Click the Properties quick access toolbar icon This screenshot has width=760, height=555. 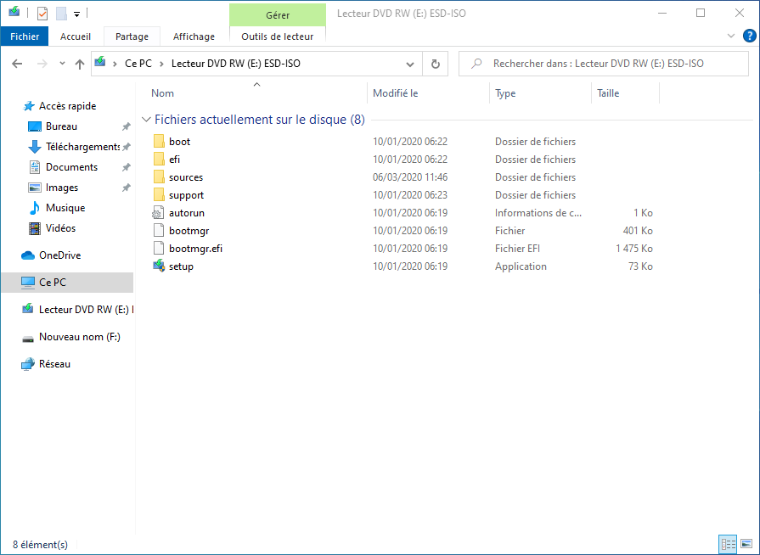[x=42, y=14]
